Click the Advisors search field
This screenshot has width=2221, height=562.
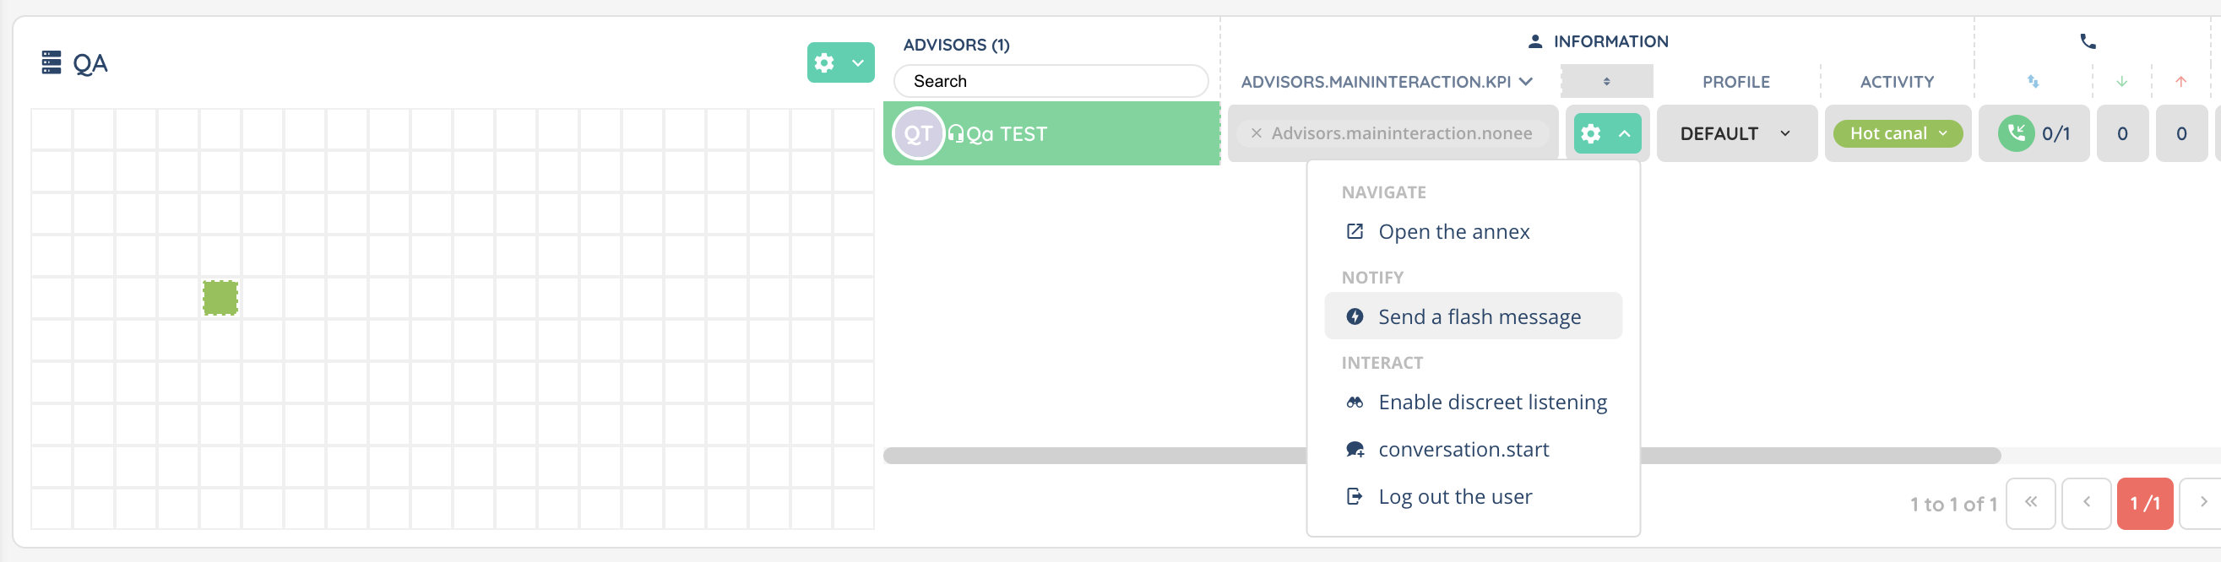tap(1051, 81)
